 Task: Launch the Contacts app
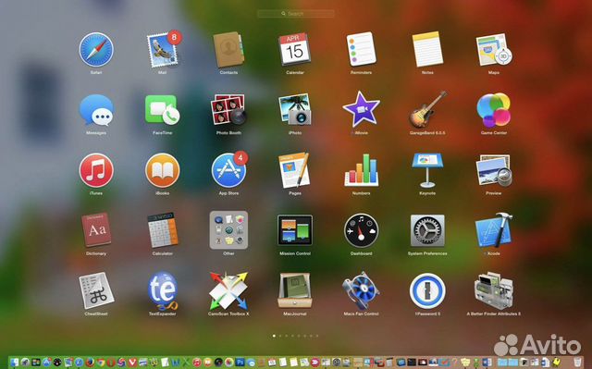click(228, 49)
